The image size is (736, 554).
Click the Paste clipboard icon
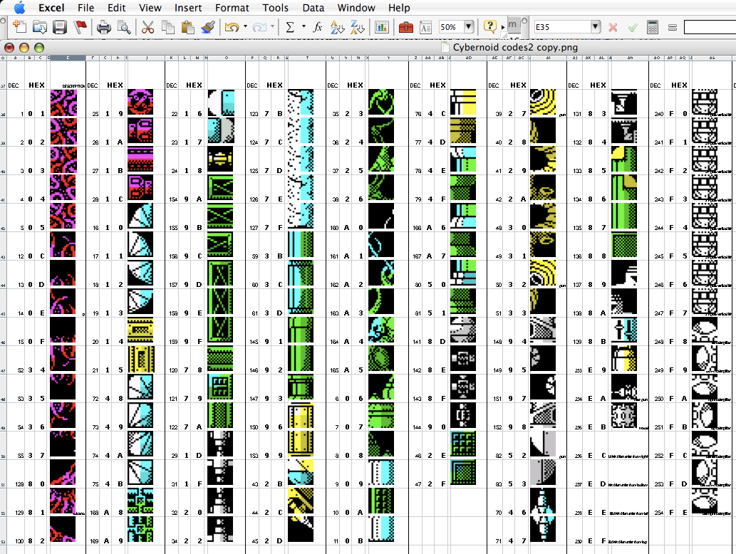[x=188, y=27]
